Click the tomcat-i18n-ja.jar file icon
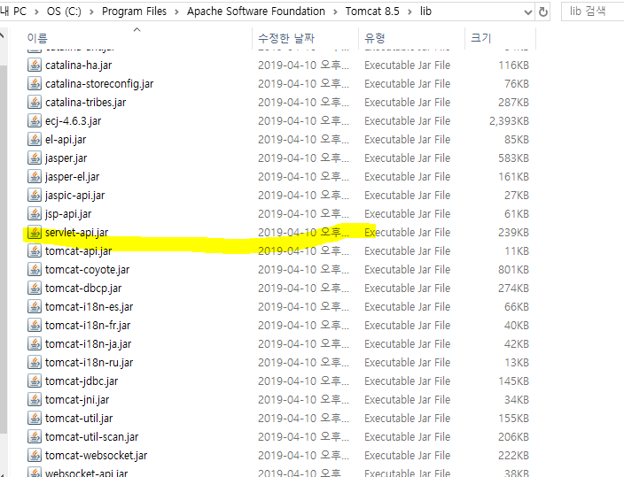Viewport: 624px width, 477px height. 35,343
